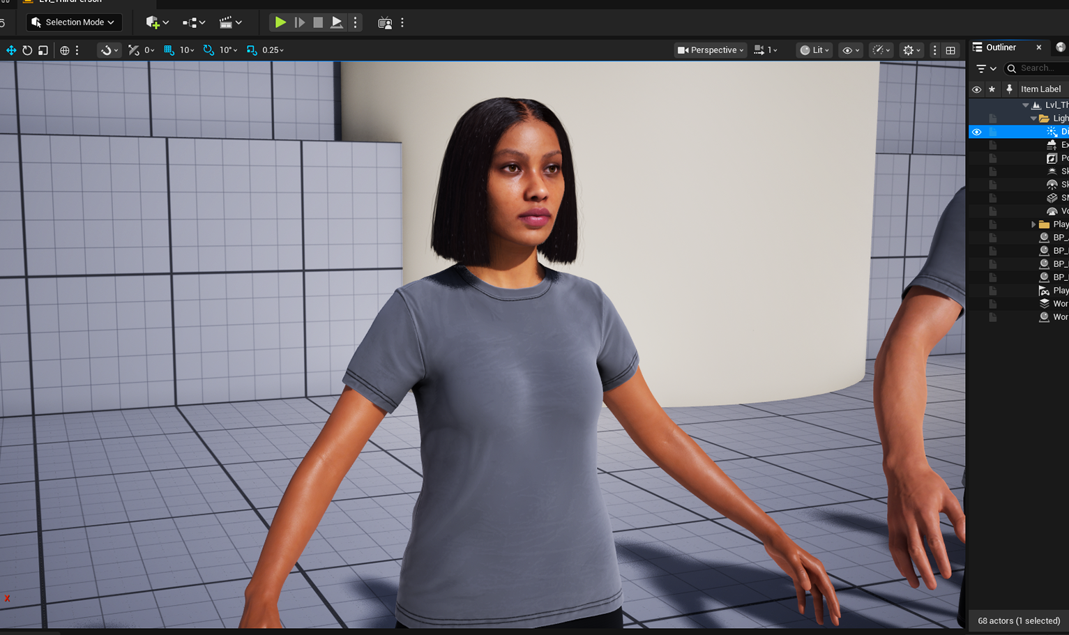
Task: Select the Move tool in the viewport toolbar
Action: pos(10,49)
